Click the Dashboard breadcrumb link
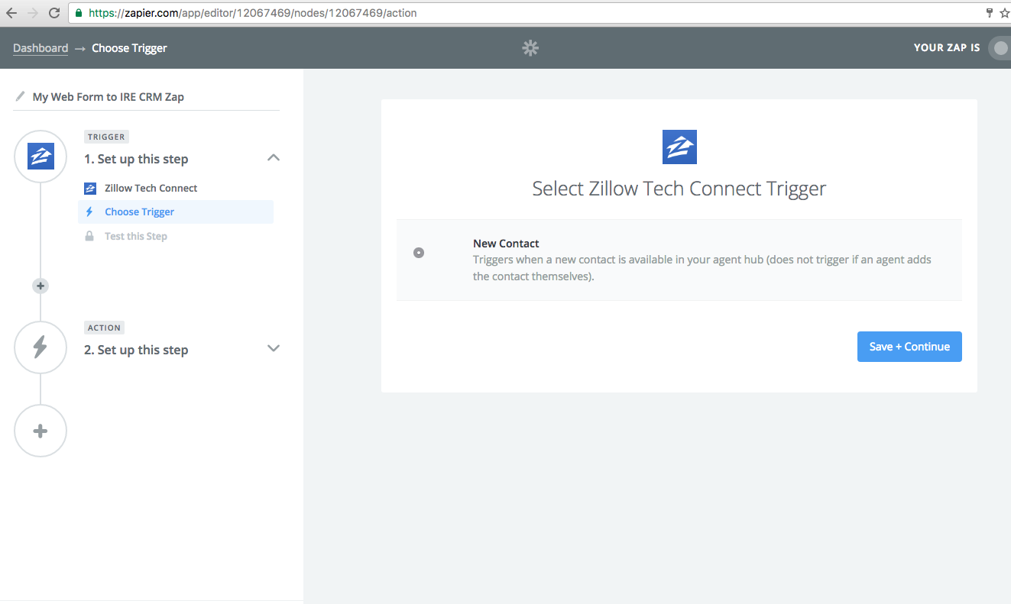The image size is (1011, 604). click(x=41, y=48)
